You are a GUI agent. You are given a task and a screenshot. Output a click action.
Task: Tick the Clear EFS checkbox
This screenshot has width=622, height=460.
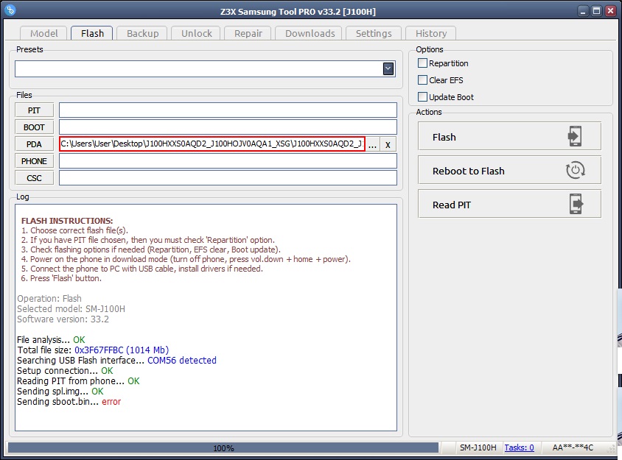pyautogui.click(x=422, y=80)
